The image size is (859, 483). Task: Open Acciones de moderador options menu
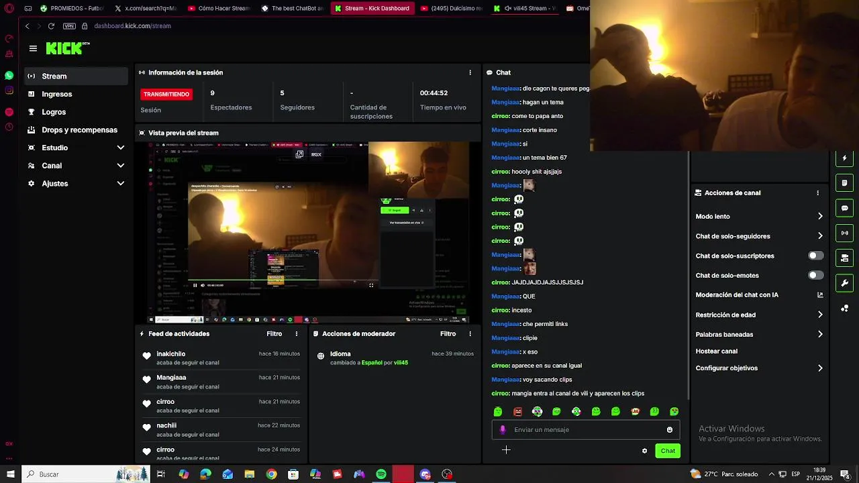pyautogui.click(x=470, y=333)
